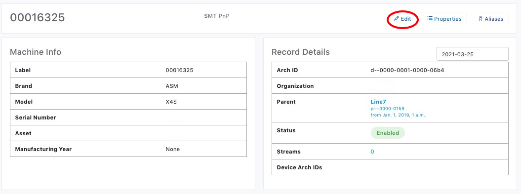The width and height of the screenshot is (521, 194).
Task: Click the Machine Info heading
Action: [x=36, y=52]
